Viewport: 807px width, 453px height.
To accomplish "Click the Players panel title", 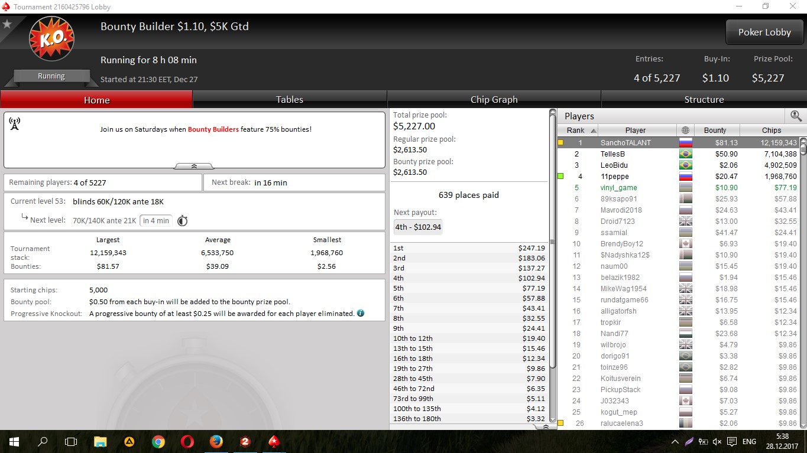I will coord(579,116).
